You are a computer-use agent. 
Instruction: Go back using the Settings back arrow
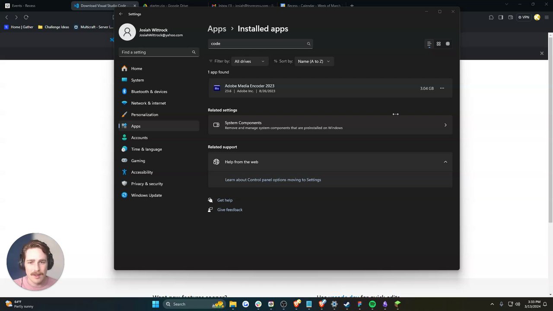pos(121,14)
